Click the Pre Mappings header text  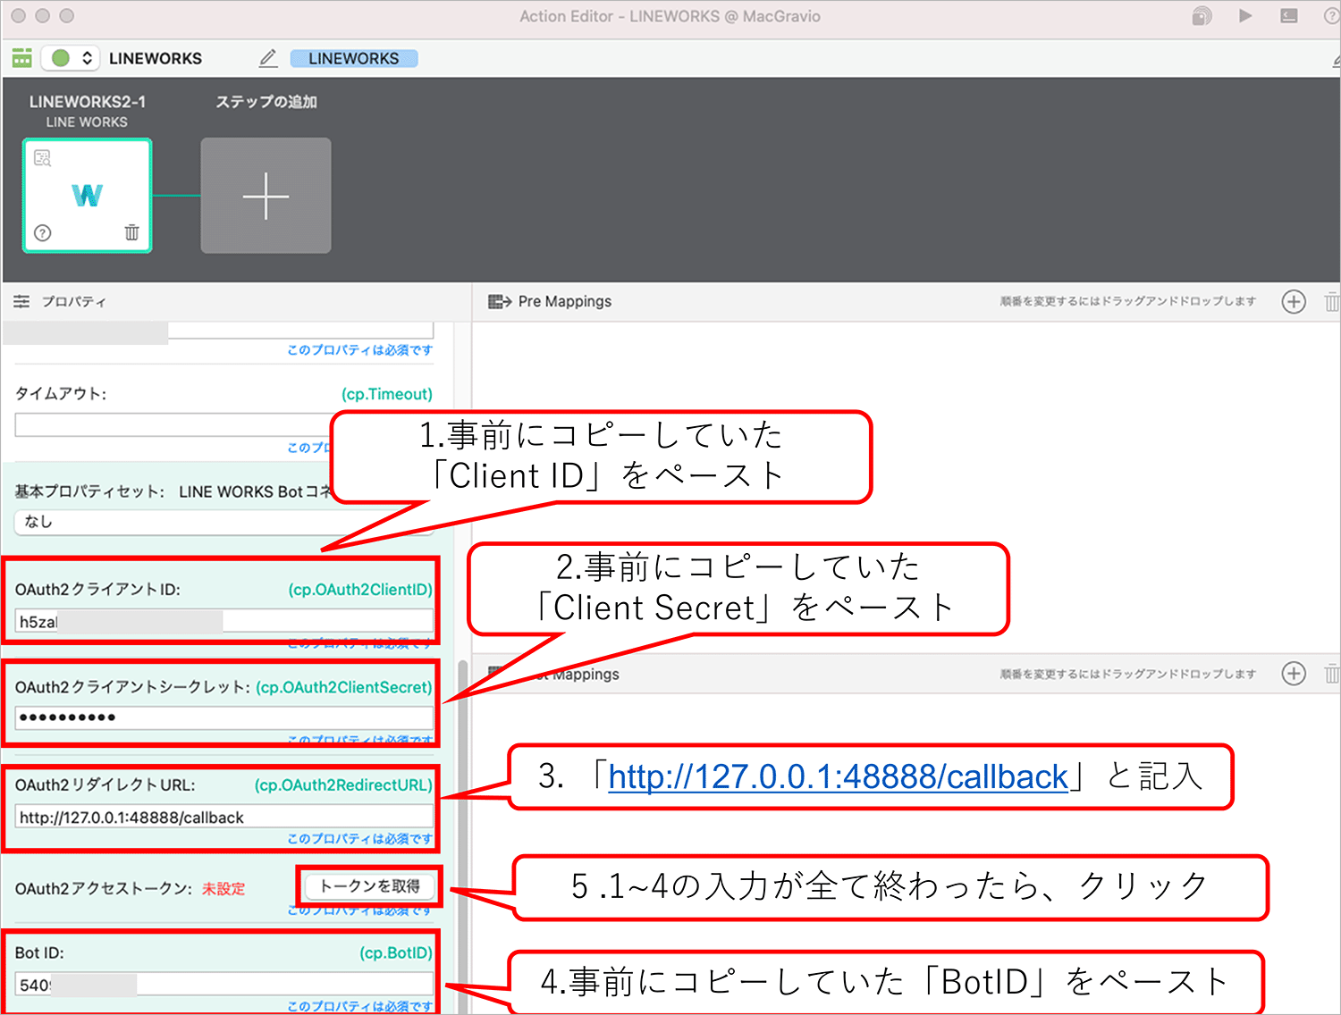[x=565, y=302]
